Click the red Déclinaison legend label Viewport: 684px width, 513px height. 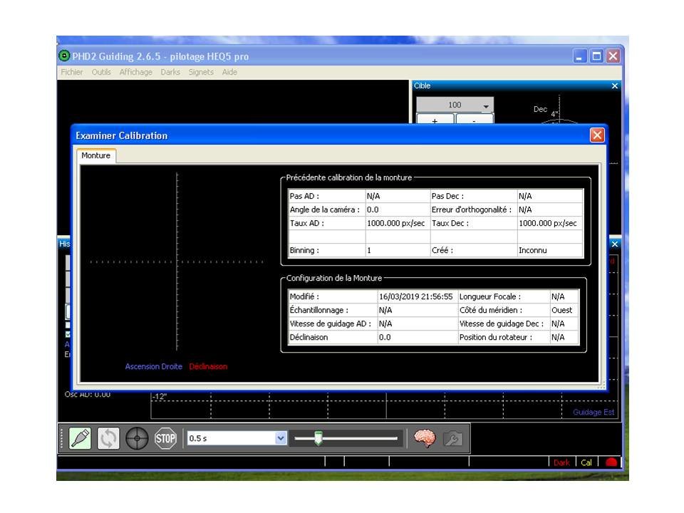tap(208, 366)
